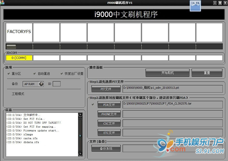Click the i9000中文刷机程序 header banner
This screenshot has height=161, width=228.
[114, 14]
